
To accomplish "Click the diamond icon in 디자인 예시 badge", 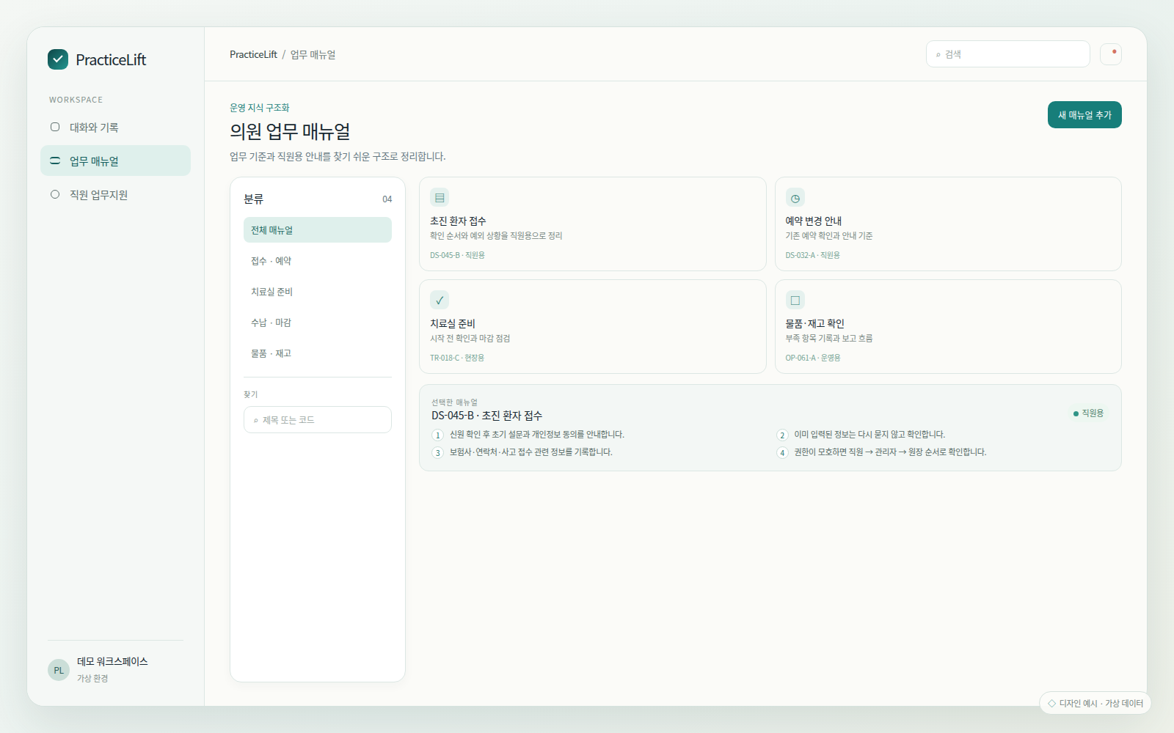I will 1051,703.
